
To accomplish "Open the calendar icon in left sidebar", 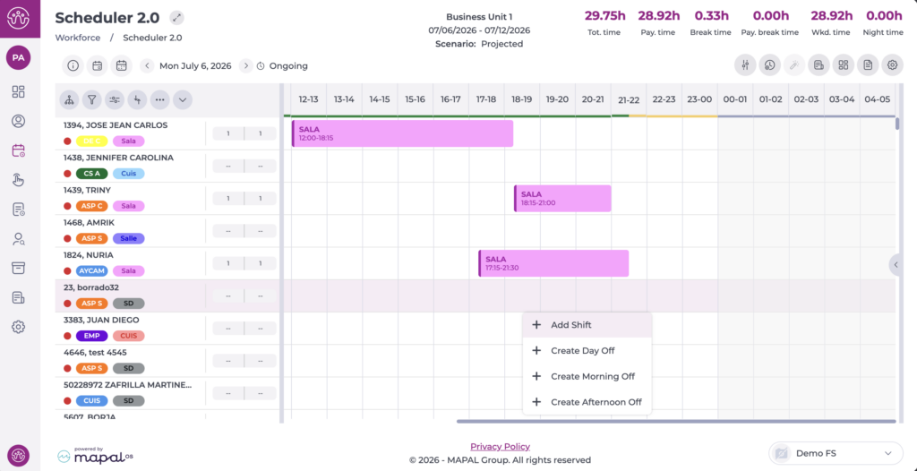I will pos(19,151).
